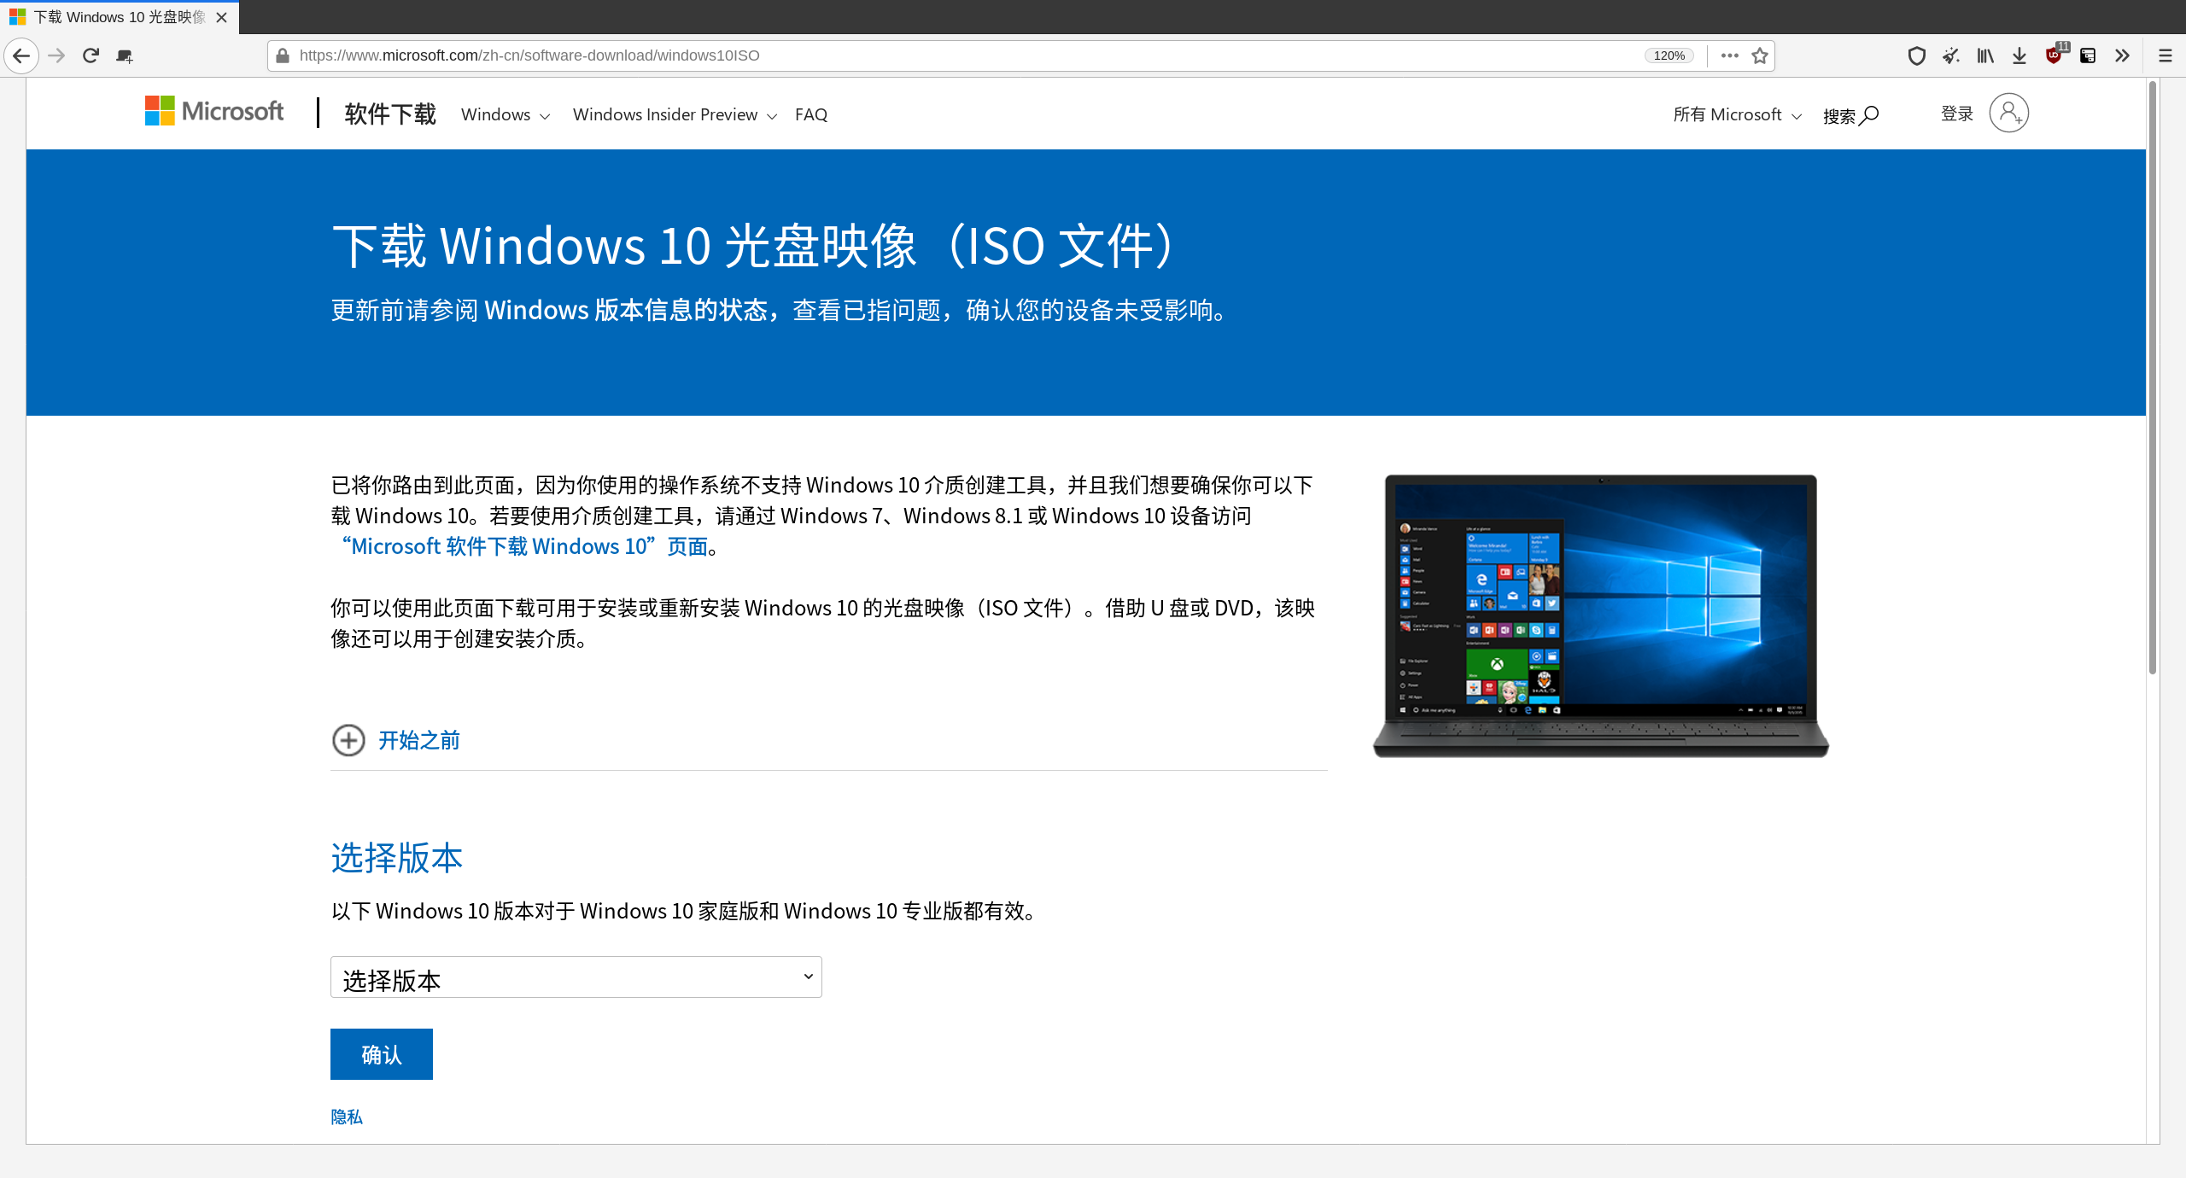This screenshot has width=2186, height=1178.
Task: Click the 确认 confirm button
Action: point(381,1053)
